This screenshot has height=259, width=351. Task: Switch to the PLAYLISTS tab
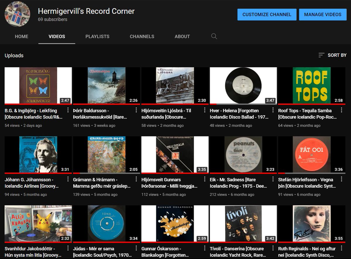tap(97, 36)
